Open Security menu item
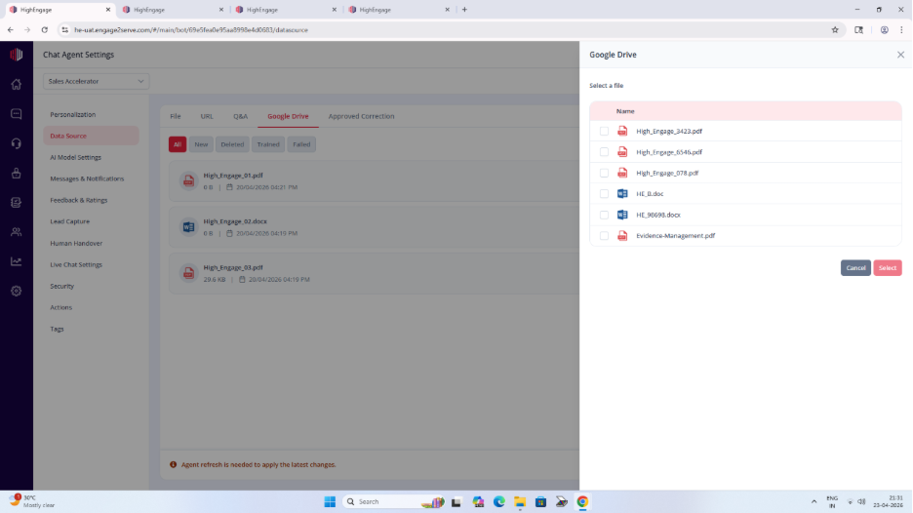Viewport: 913px width, 513px height. point(62,287)
